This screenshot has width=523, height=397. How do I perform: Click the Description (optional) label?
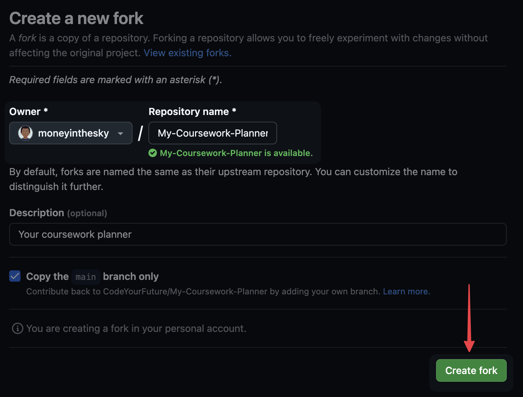(x=58, y=213)
